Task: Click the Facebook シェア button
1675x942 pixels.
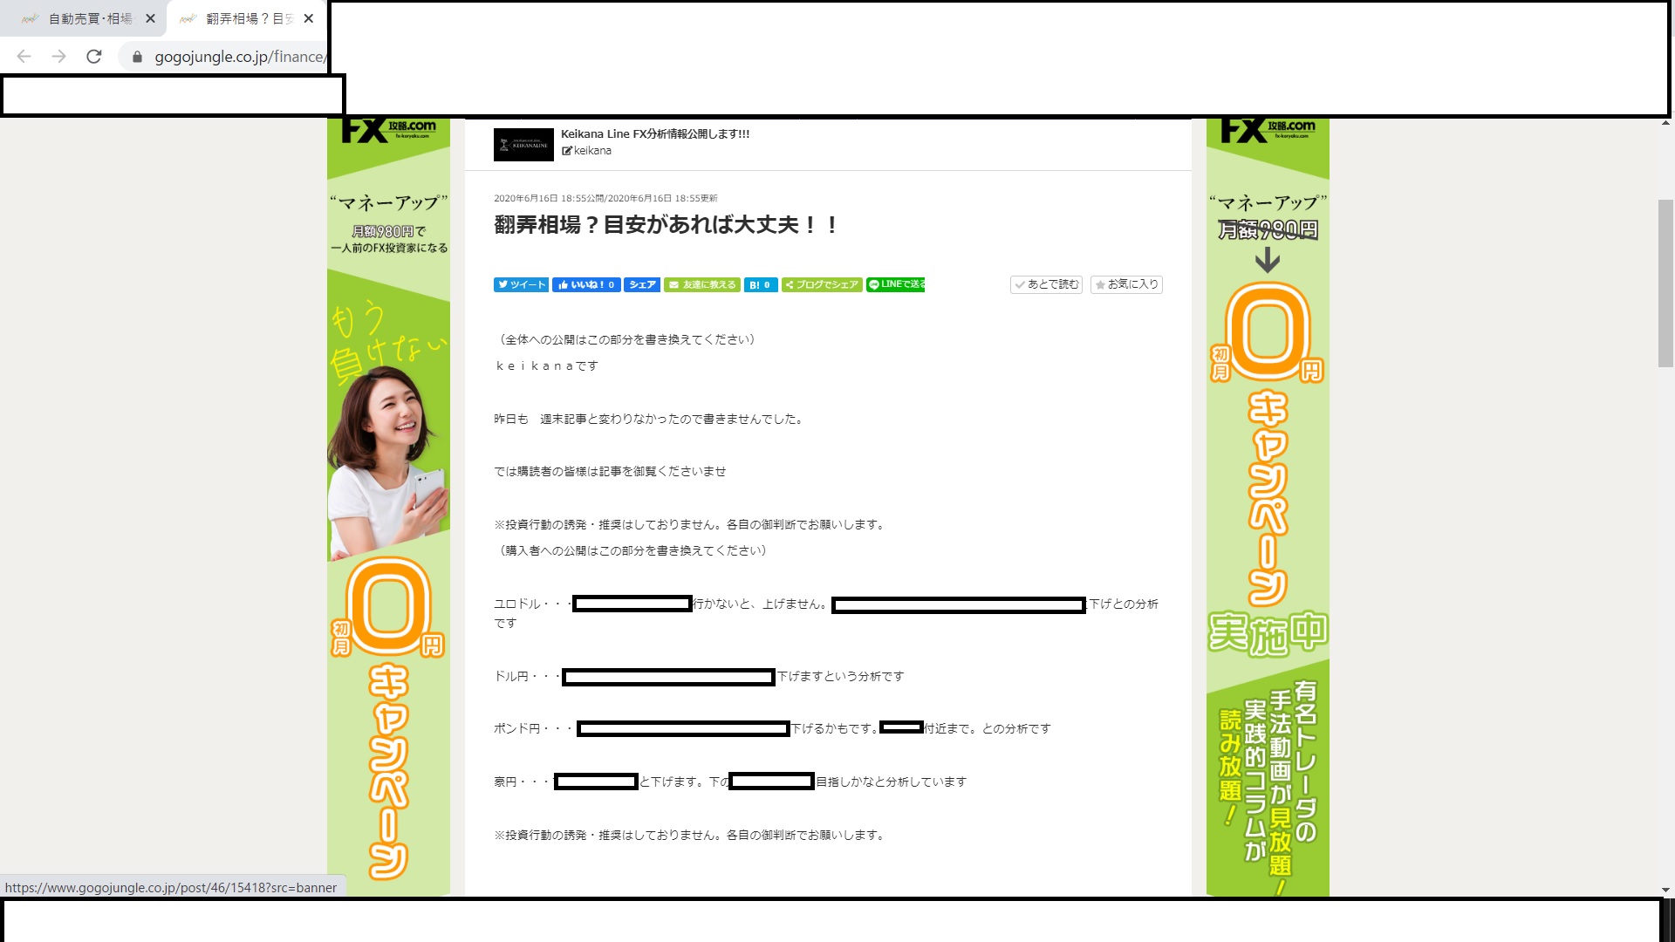Action: (x=642, y=284)
